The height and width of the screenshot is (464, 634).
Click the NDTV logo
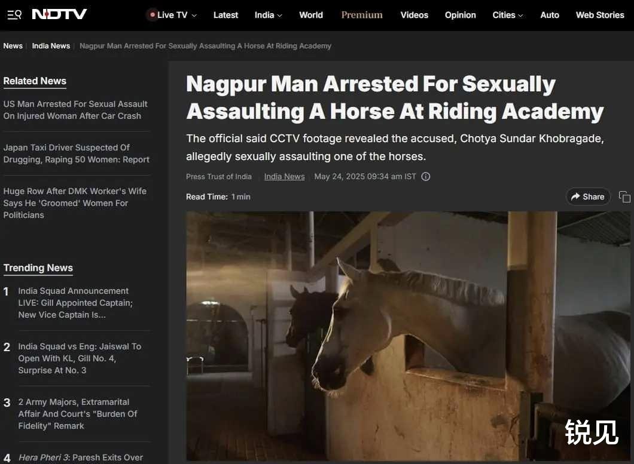59,14
